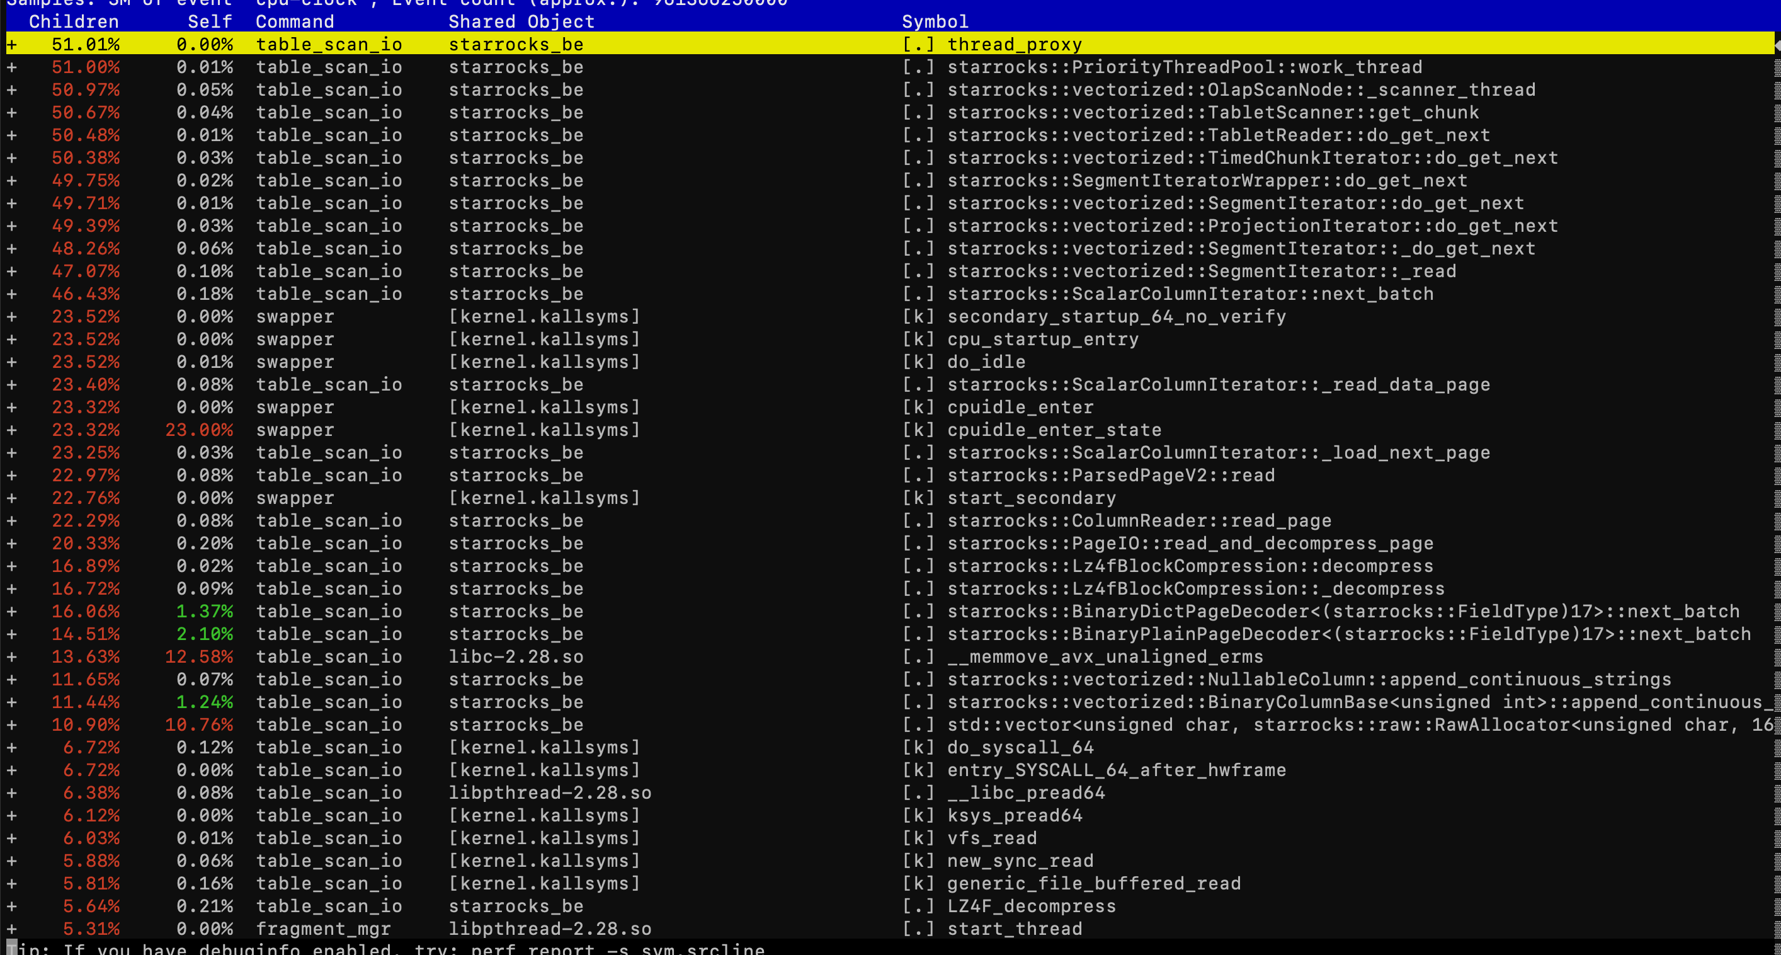
Task: Select the ParsedPageV2::read symbol
Action: (x=1110, y=476)
